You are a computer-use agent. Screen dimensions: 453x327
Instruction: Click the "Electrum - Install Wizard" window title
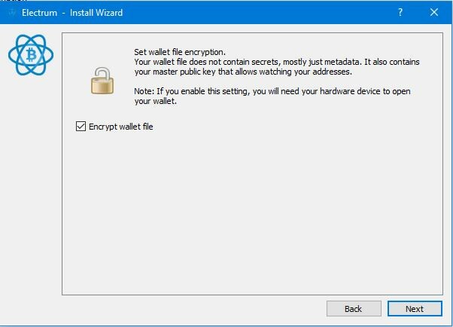[x=72, y=13]
